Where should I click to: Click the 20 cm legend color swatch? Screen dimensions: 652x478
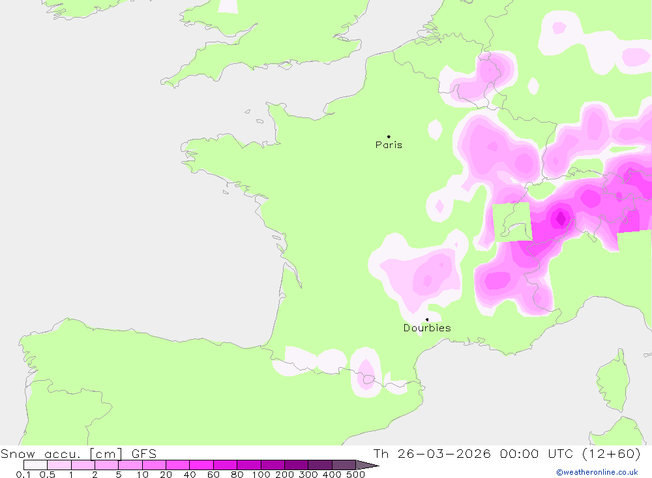click(177, 465)
